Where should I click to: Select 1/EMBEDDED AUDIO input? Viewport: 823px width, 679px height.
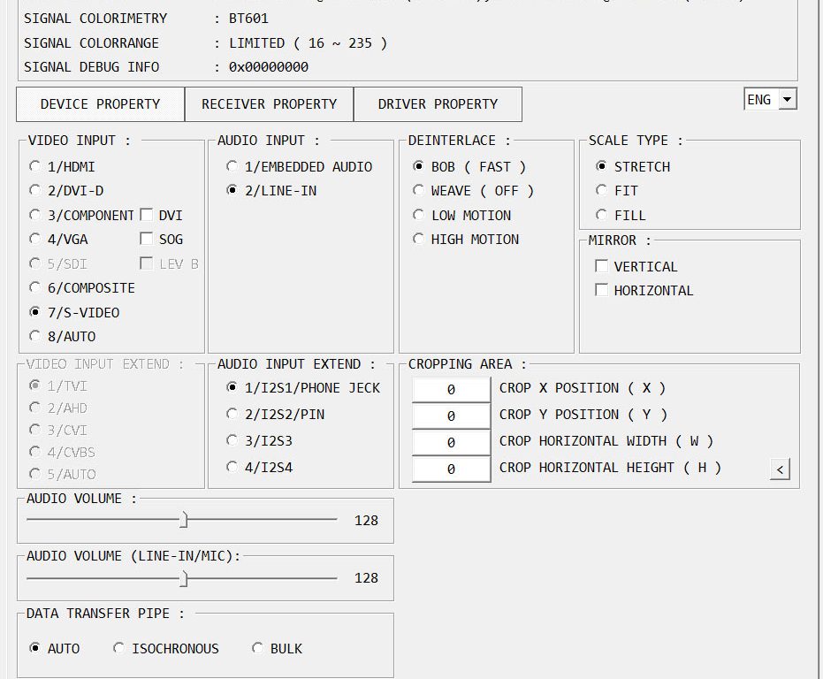(x=232, y=166)
